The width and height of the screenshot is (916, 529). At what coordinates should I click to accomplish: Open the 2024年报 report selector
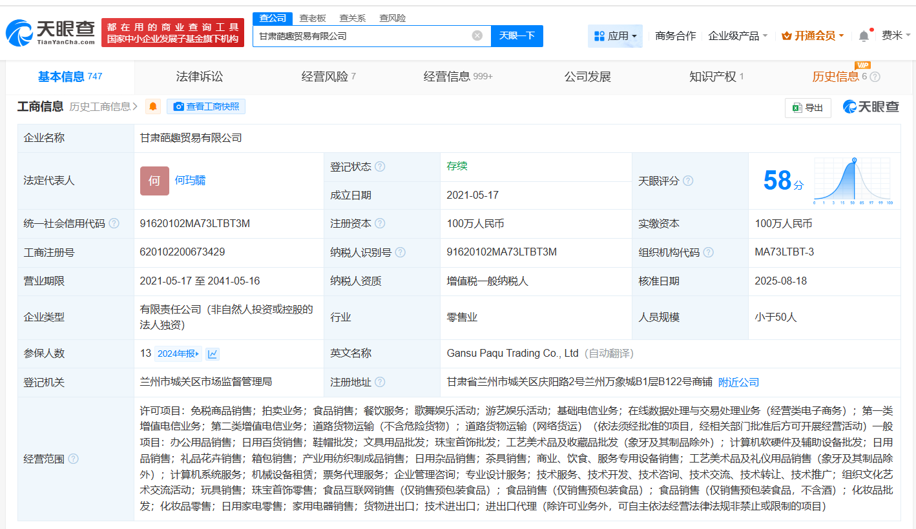[x=178, y=354]
